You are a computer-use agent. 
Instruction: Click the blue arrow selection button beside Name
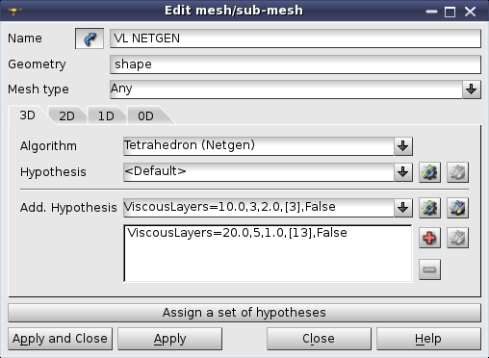[x=90, y=38]
